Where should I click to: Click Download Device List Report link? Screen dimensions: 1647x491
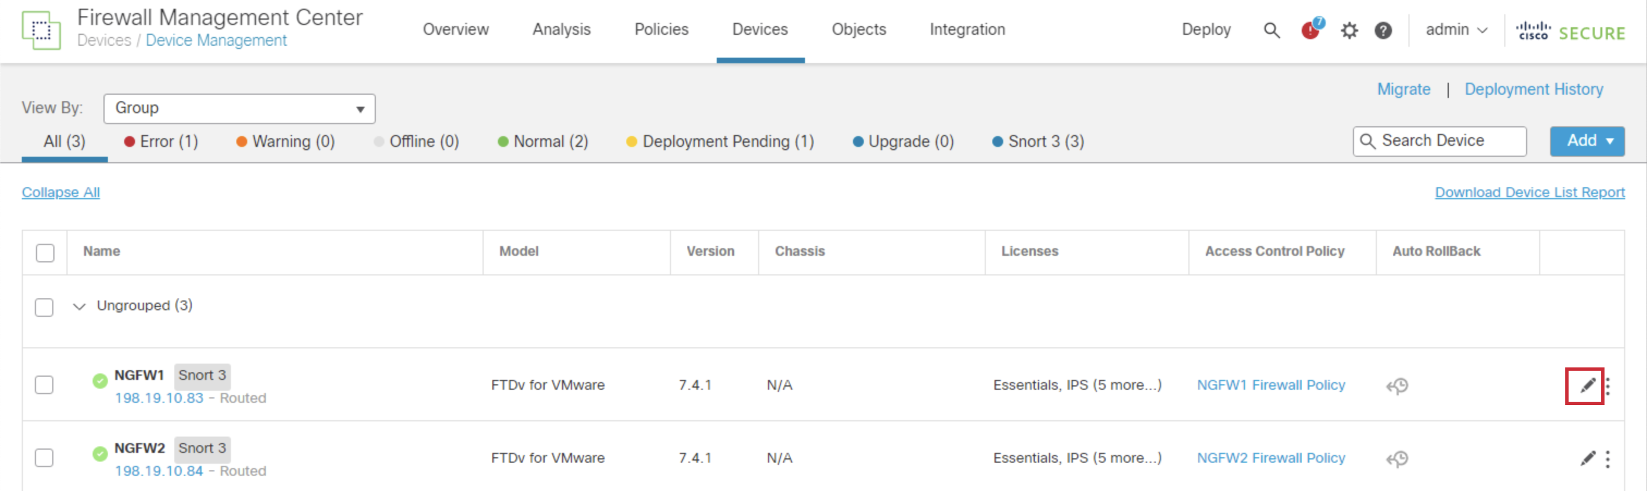click(x=1529, y=193)
